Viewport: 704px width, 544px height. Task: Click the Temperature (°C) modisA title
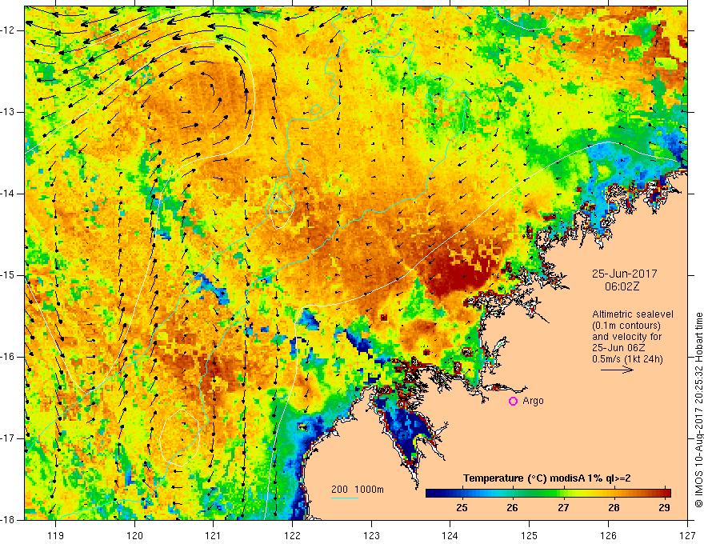click(x=547, y=478)
